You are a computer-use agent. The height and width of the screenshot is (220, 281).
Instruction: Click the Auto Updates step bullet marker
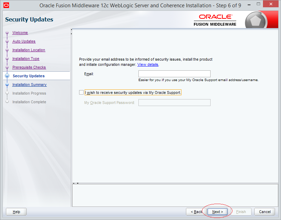pos(7,41)
